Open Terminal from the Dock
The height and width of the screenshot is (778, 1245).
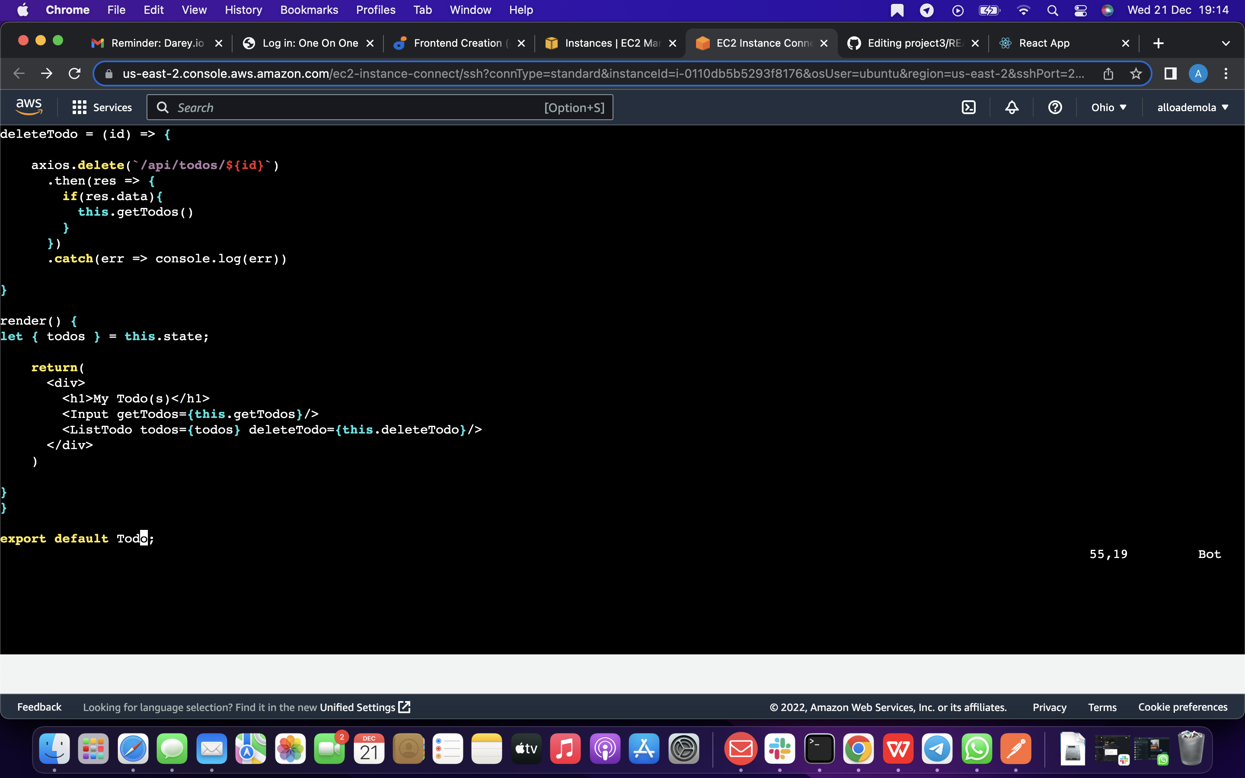[820, 749]
